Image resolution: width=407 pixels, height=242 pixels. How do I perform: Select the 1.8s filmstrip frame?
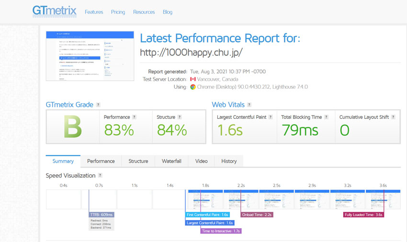205,200
